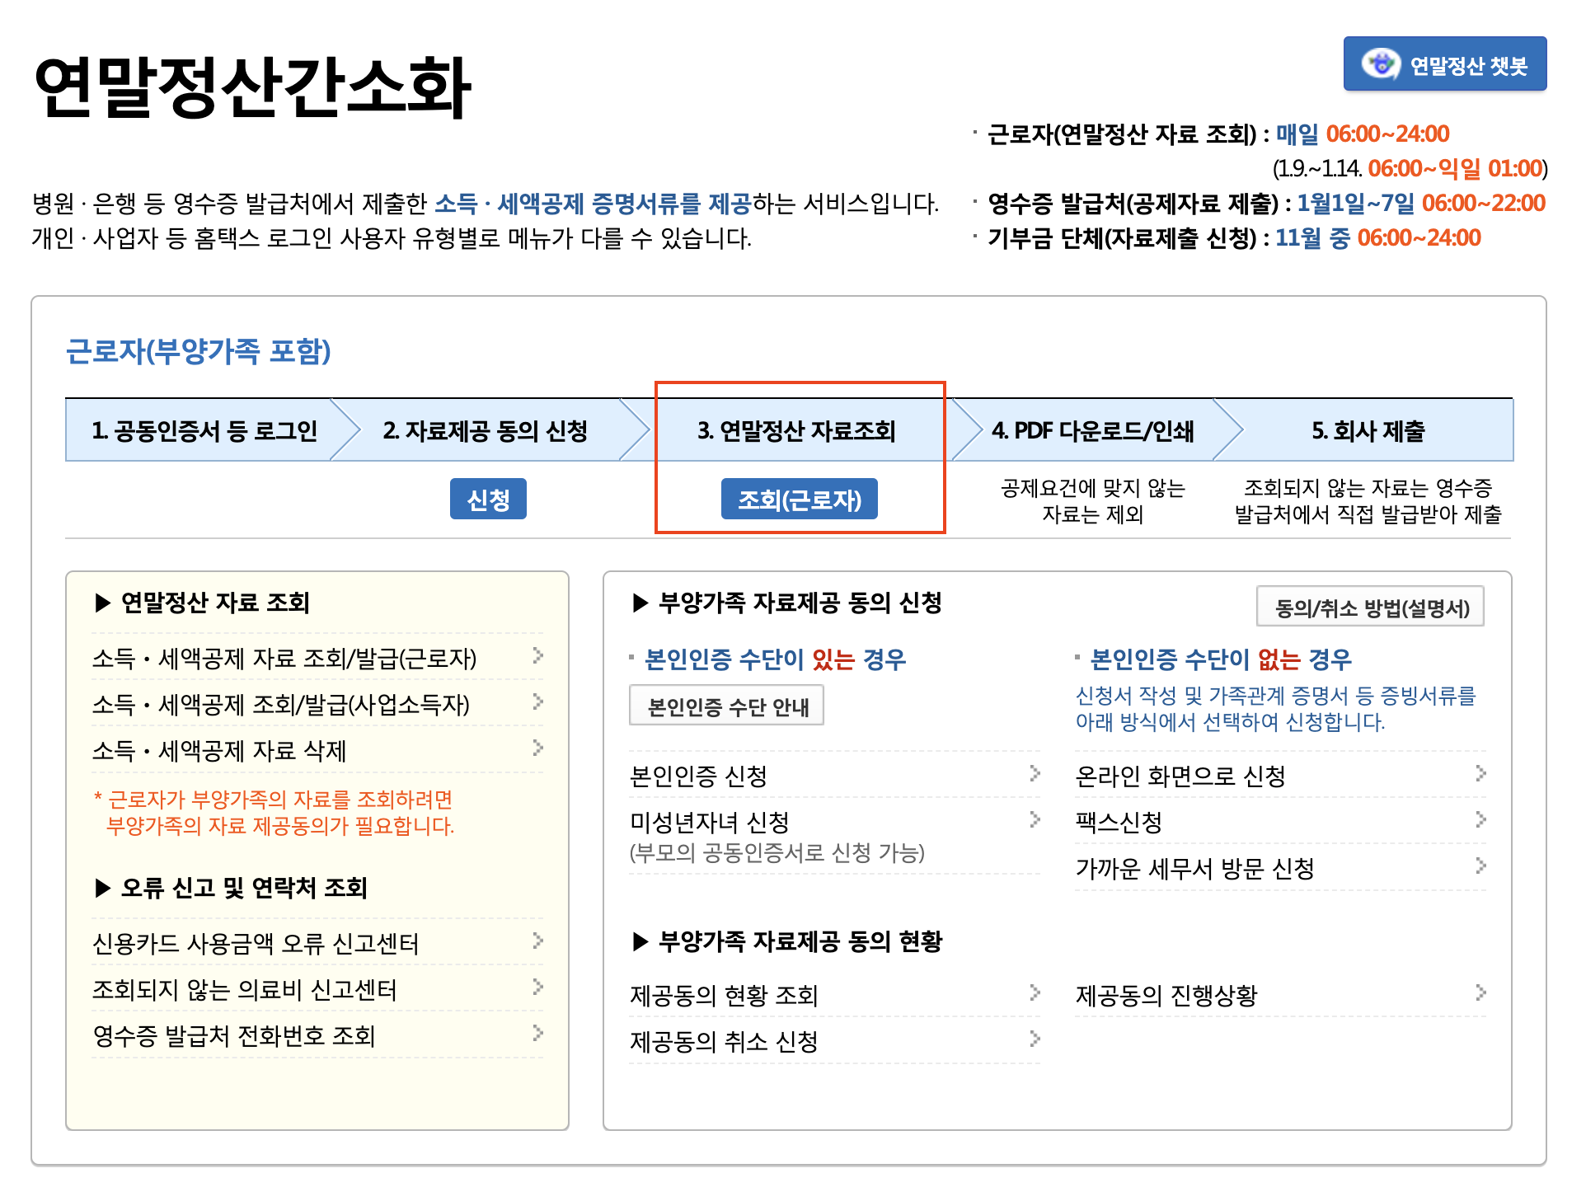Click 본인인증 수단 안내 button
This screenshot has width=1586, height=1187.
pyautogui.click(x=726, y=706)
